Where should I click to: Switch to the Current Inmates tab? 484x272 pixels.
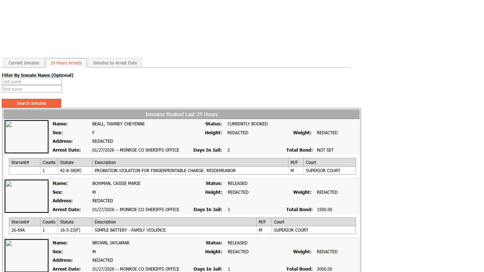(x=24, y=63)
